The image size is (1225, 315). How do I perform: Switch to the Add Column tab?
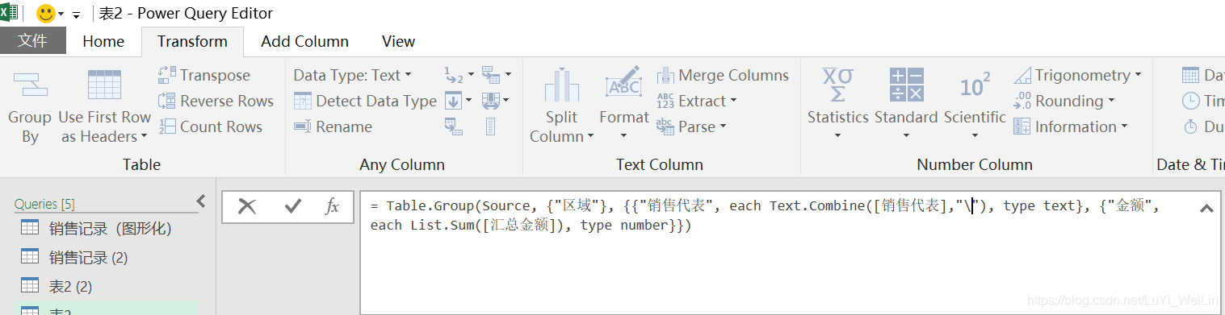point(304,41)
